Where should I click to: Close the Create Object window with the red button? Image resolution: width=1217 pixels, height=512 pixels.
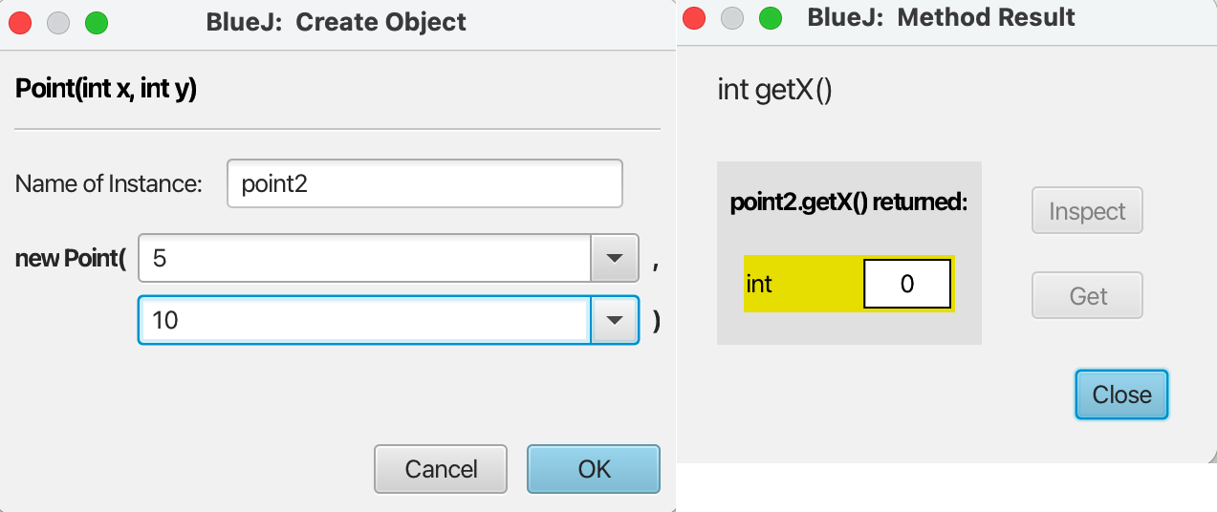(x=20, y=23)
